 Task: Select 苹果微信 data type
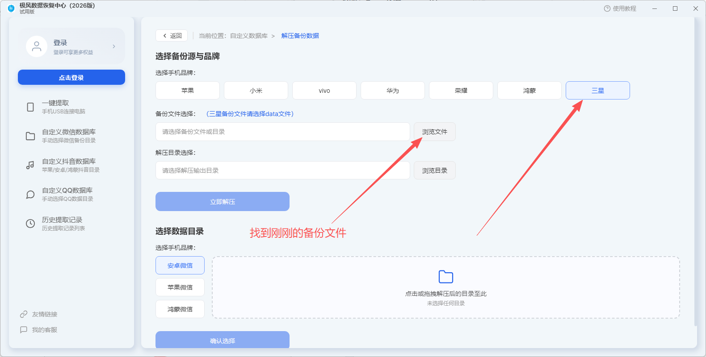point(180,287)
